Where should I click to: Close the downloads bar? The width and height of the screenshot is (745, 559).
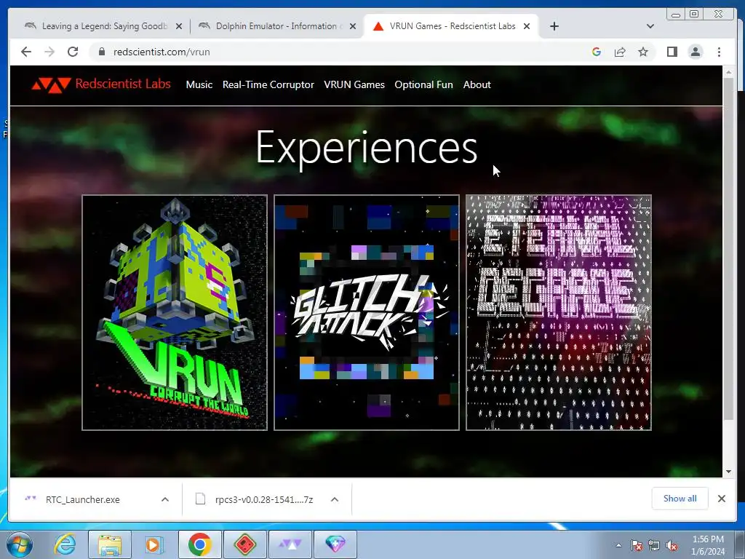tap(722, 499)
